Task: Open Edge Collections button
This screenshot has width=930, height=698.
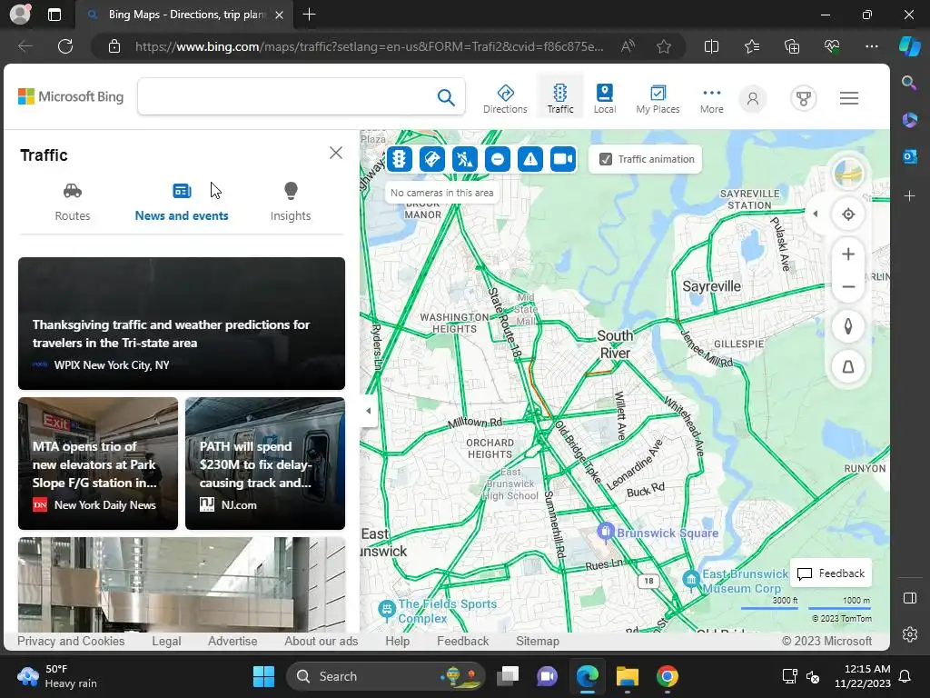Action: 792,46
